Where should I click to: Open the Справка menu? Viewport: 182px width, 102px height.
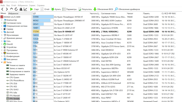[x=41, y=5]
